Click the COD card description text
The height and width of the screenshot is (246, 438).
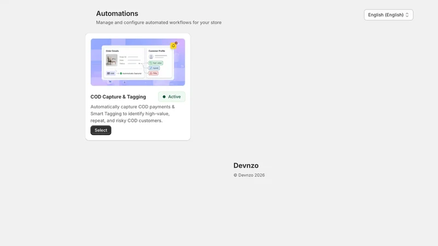click(x=132, y=114)
